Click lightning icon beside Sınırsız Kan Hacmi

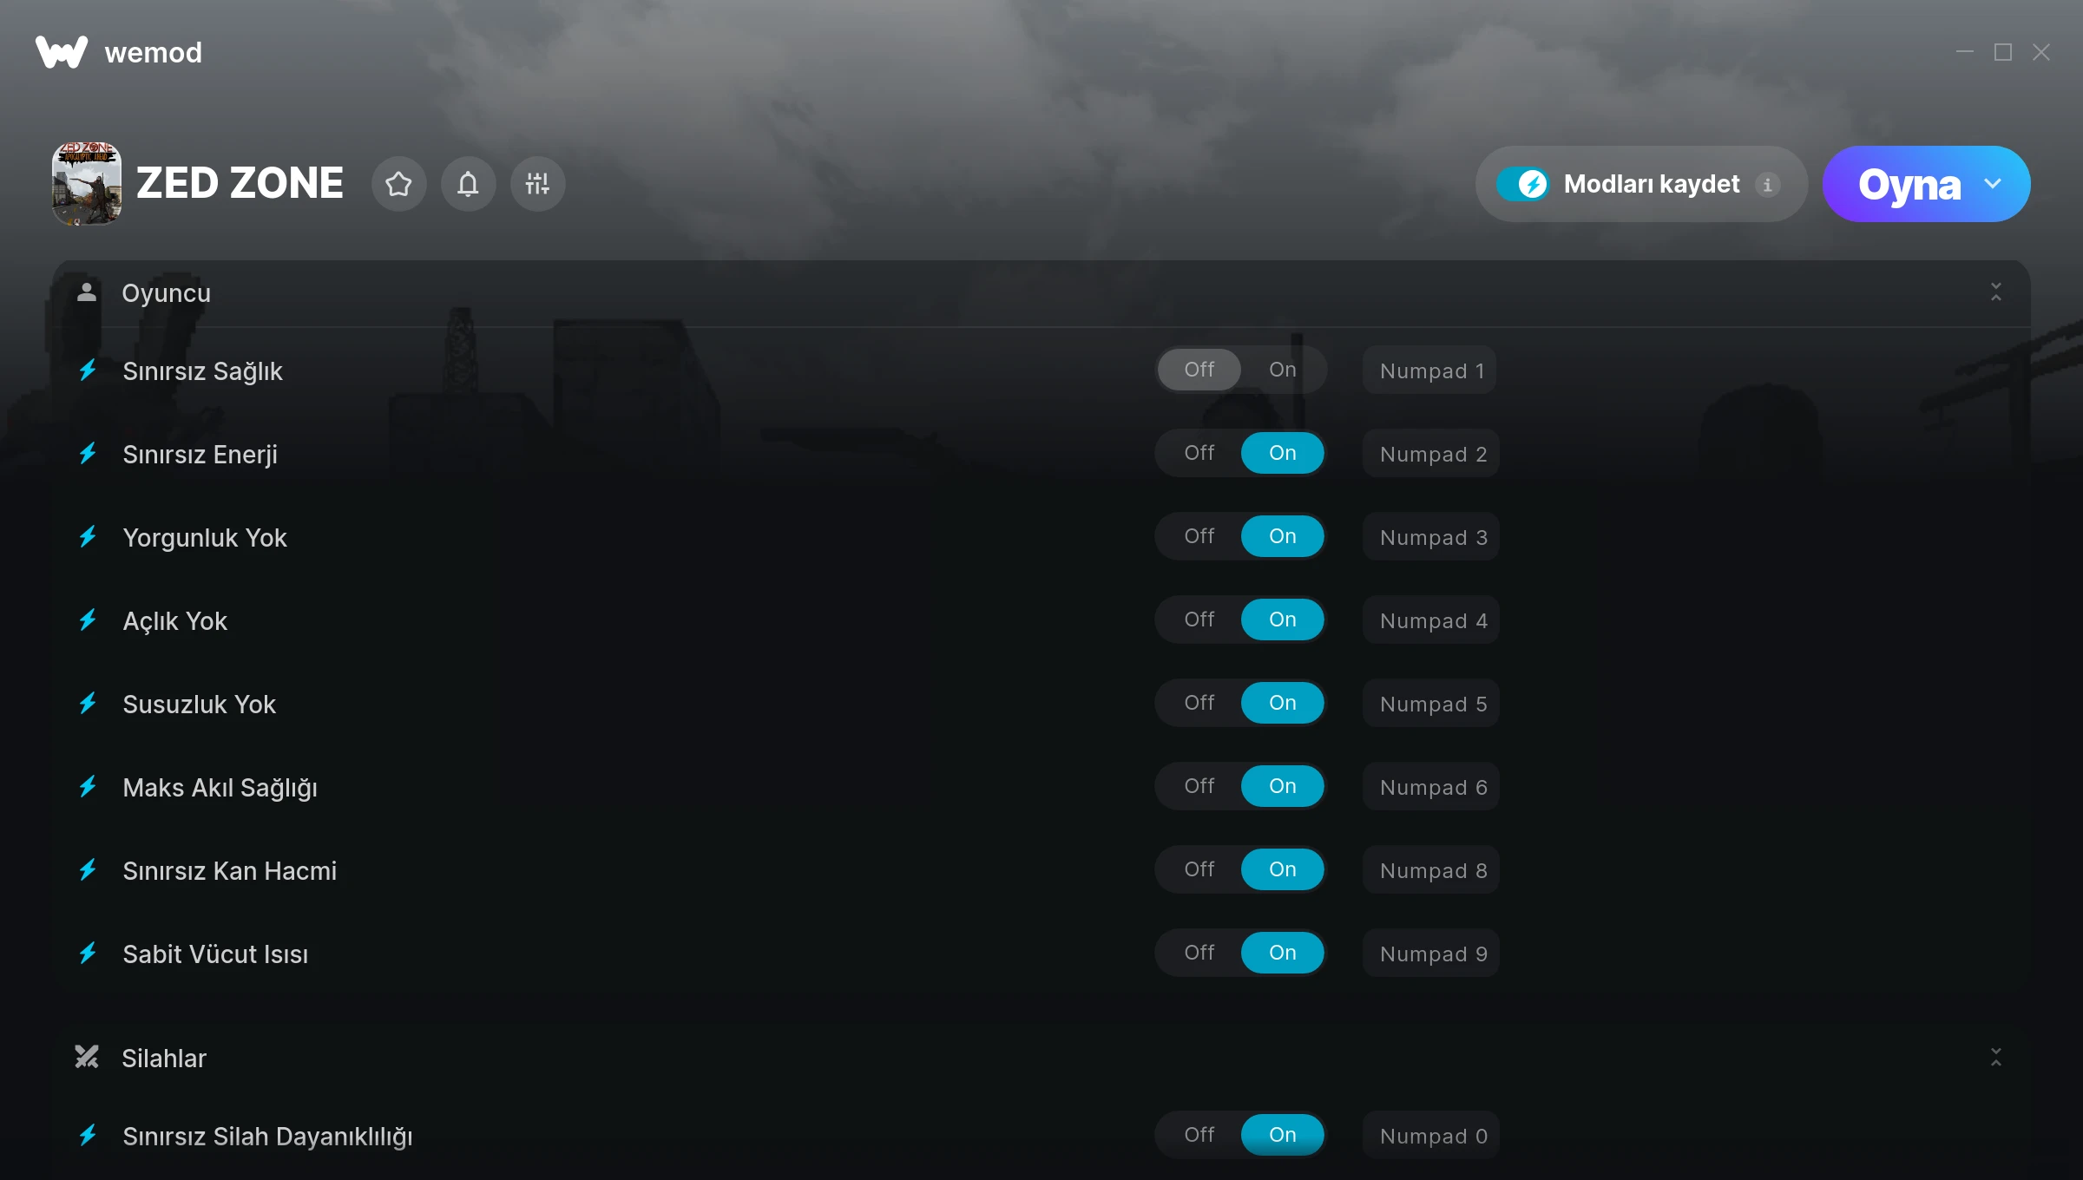click(88, 870)
